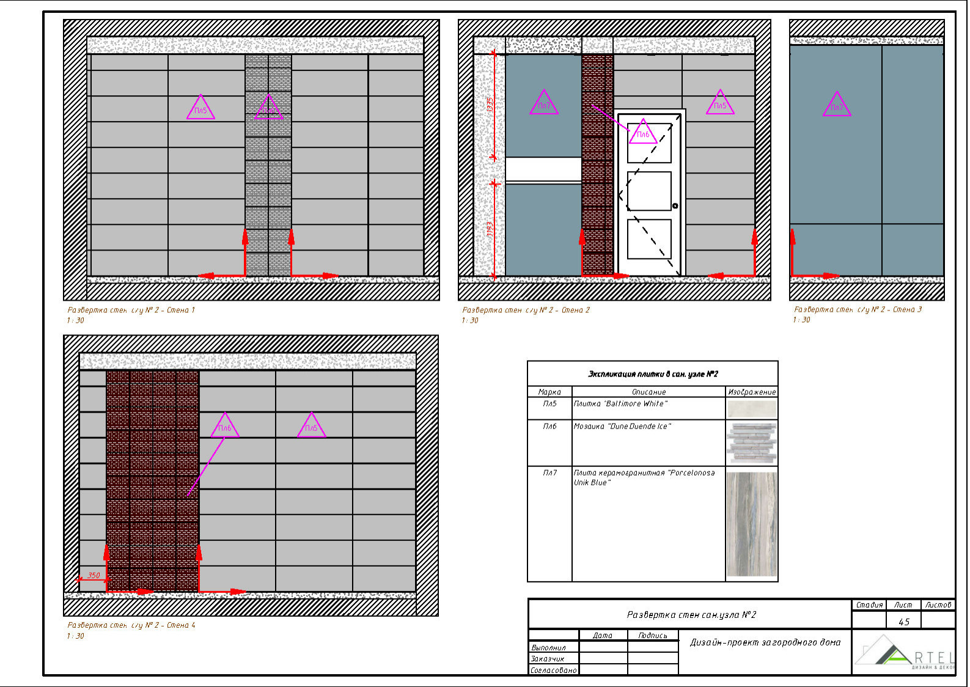Click the Dune Duende Ice mosaic image
Viewport: 970px width, 687px height.
coord(752,443)
